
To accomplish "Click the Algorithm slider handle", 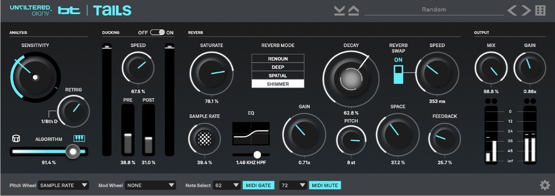I will pos(73,152).
